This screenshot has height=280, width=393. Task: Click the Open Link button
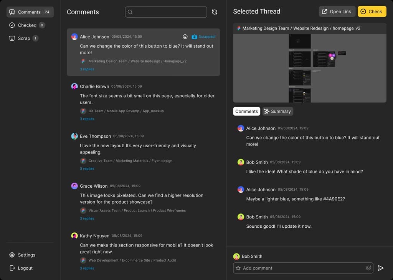pos(337,12)
